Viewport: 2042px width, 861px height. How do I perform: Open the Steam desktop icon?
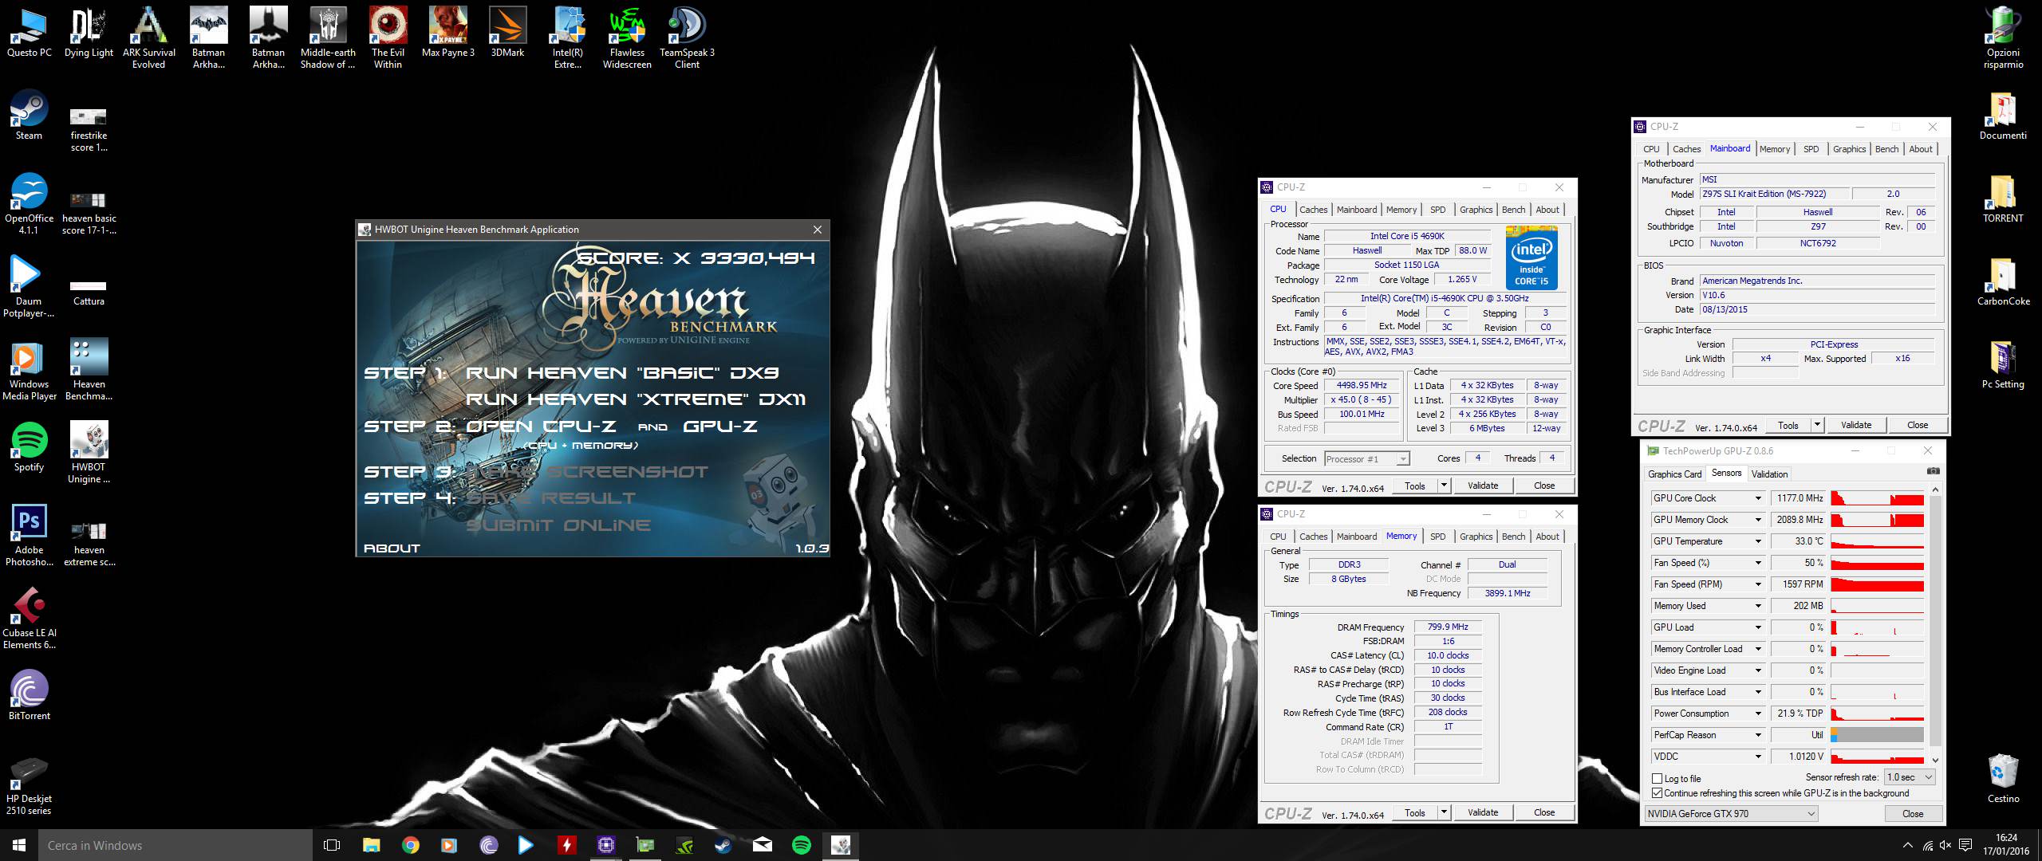click(x=29, y=116)
